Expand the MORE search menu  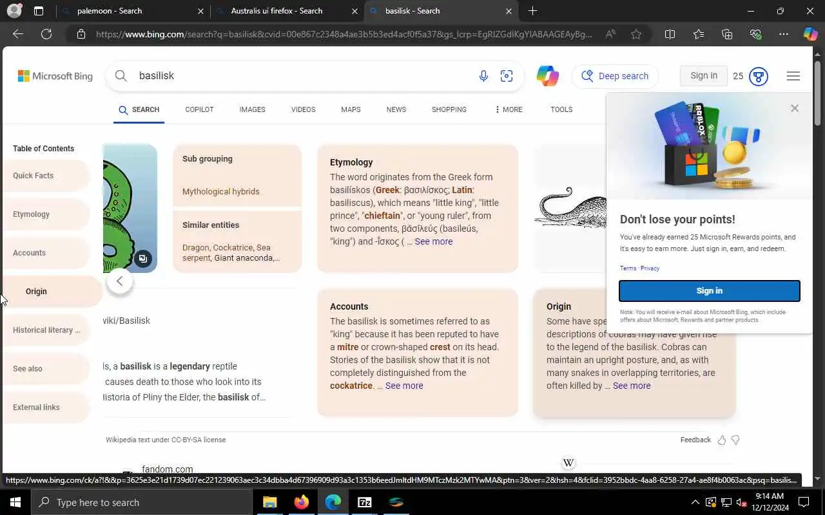[x=509, y=109]
